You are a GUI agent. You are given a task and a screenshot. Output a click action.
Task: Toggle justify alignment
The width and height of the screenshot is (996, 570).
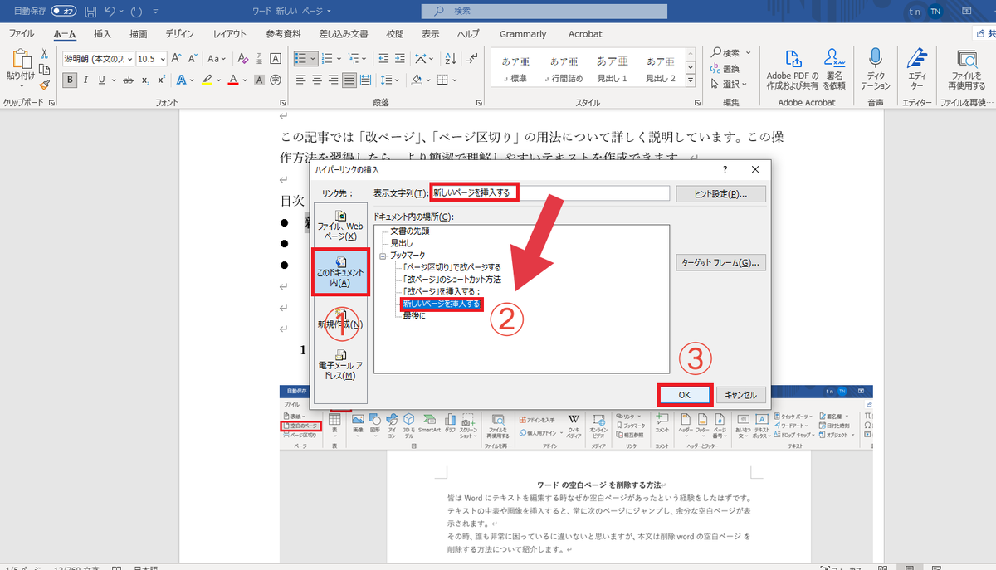click(x=349, y=80)
